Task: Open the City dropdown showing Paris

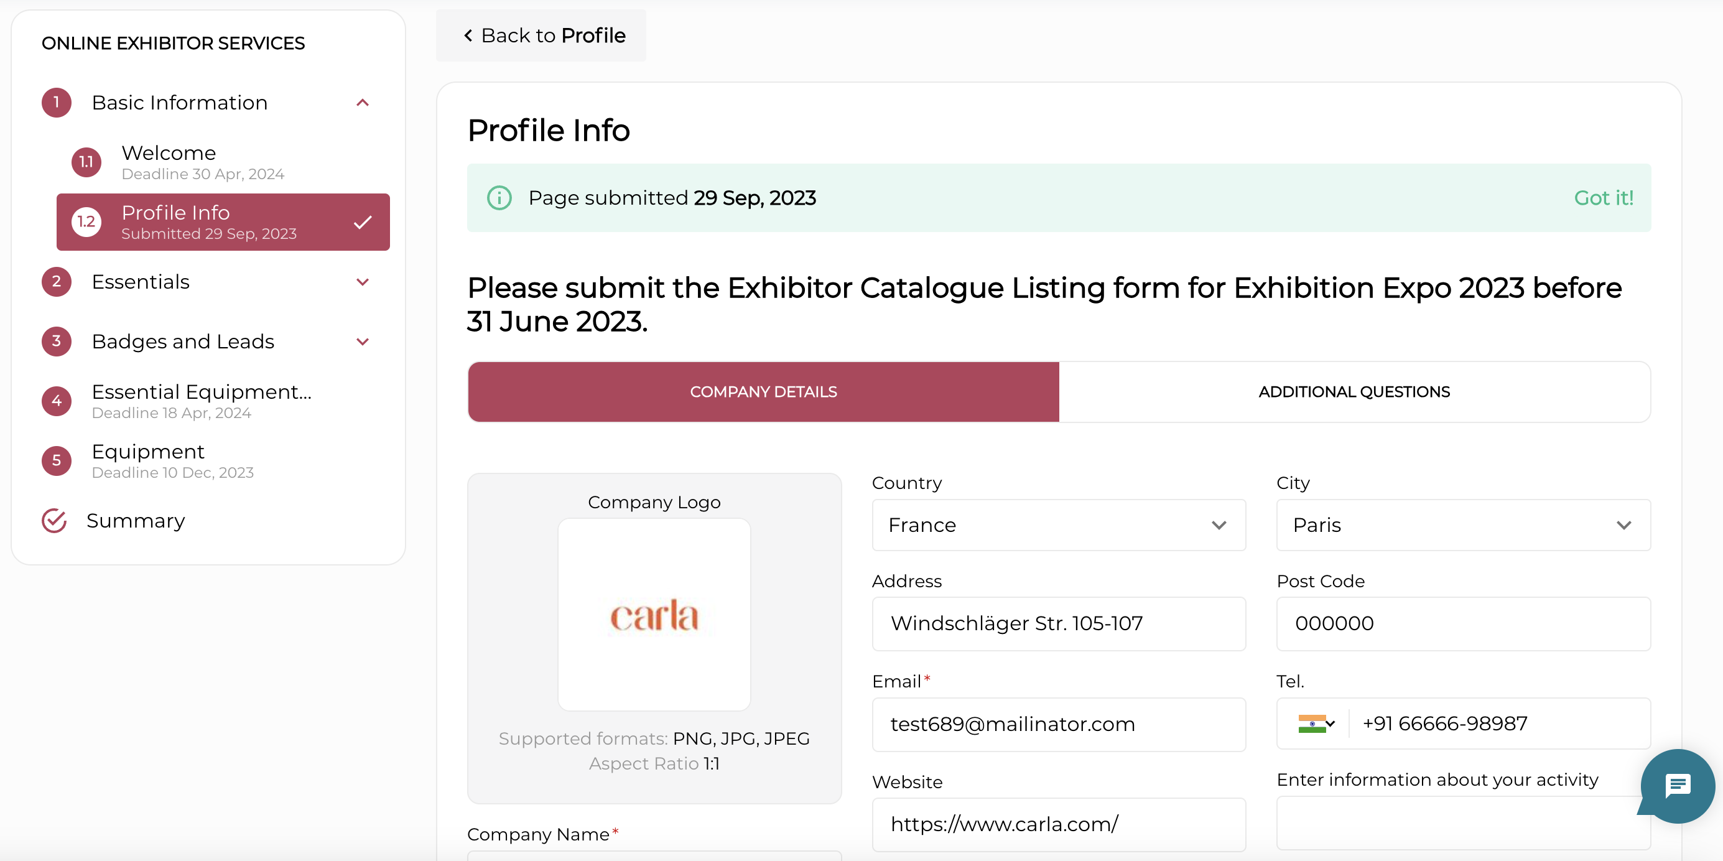Action: [1463, 525]
